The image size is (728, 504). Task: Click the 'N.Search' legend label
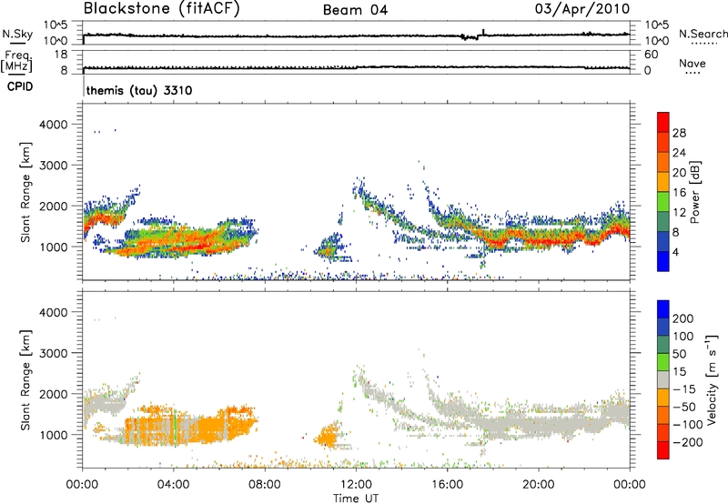tap(703, 34)
